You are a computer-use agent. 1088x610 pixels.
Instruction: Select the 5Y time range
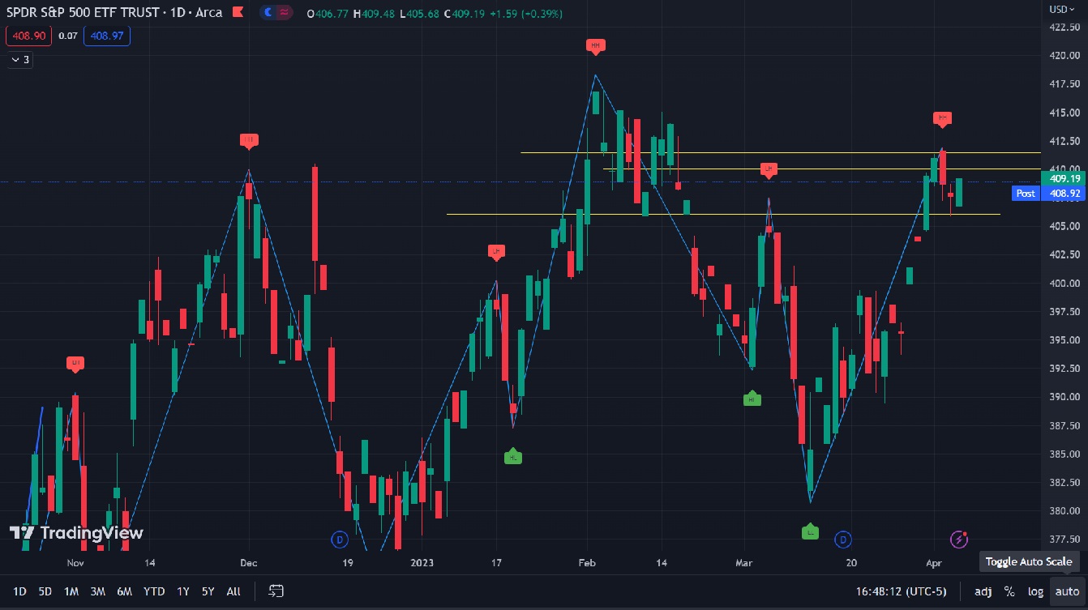tap(208, 591)
